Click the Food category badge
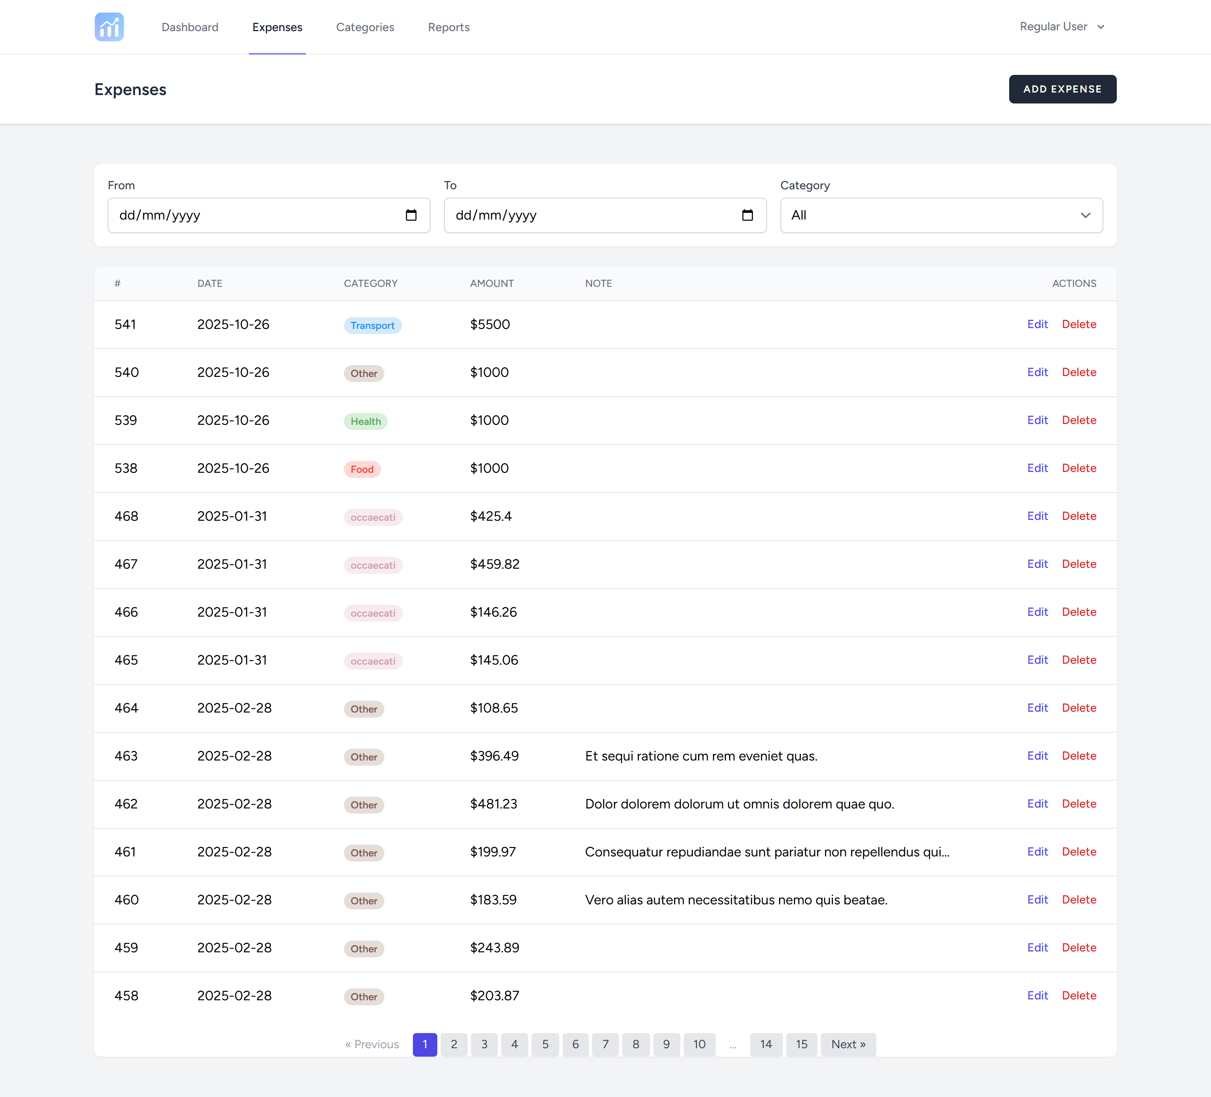The image size is (1211, 1097). pyautogui.click(x=362, y=469)
